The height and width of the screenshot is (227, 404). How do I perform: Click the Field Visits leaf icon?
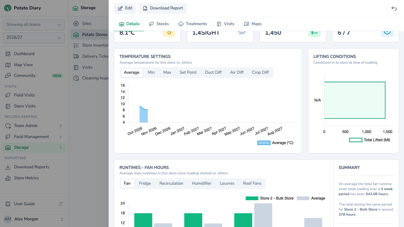pos(8,95)
